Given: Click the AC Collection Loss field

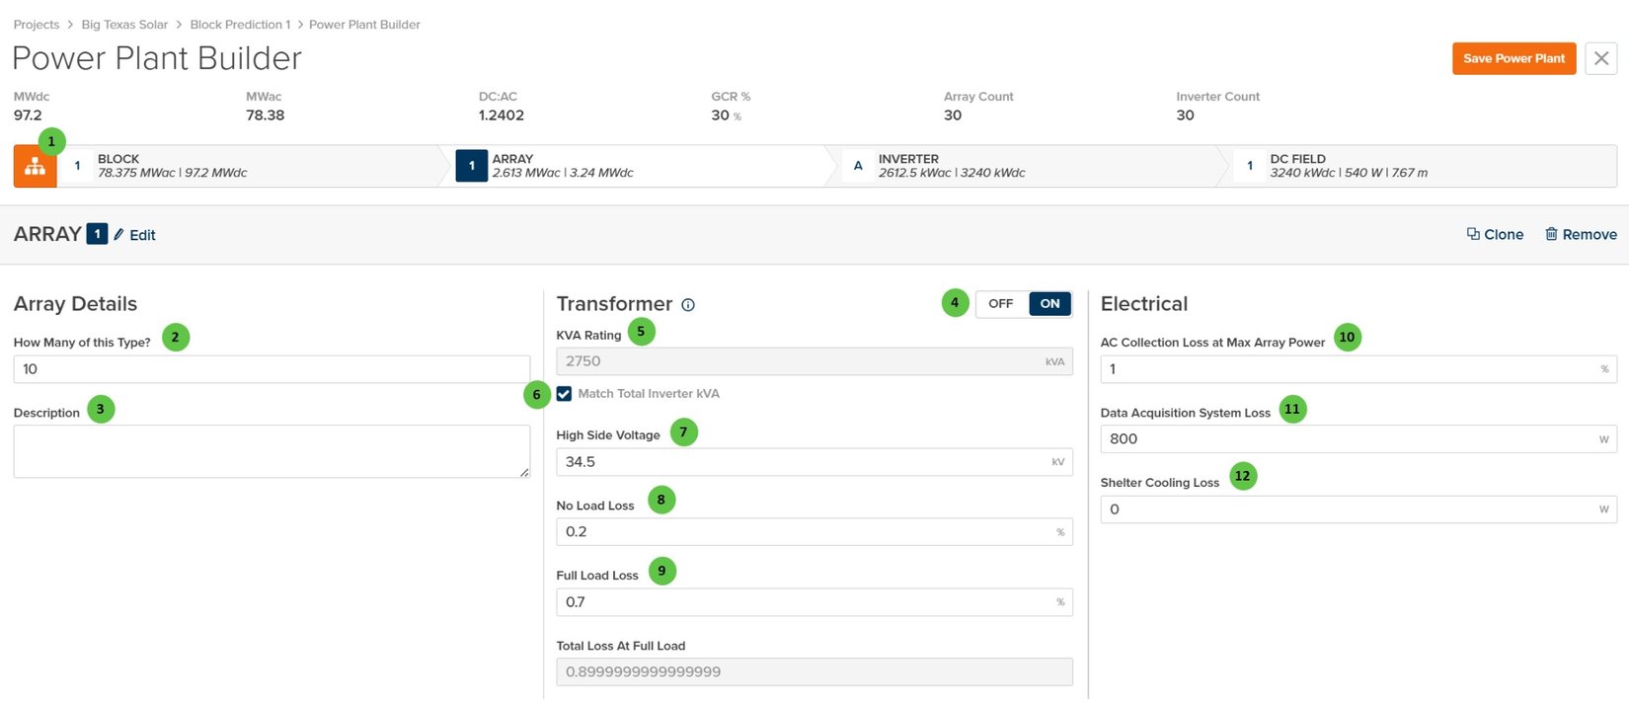Looking at the screenshot, I should coord(1358,369).
